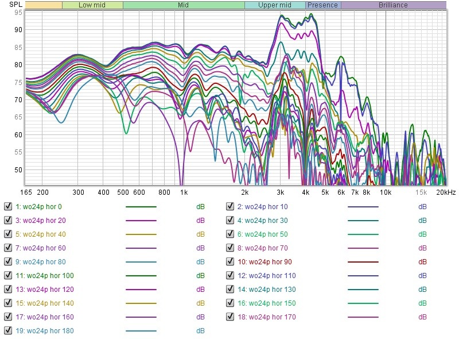Click the 'Brilliance' frequency band label
This screenshot has height=339, width=459.
pyautogui.click(x=393, y=5)
